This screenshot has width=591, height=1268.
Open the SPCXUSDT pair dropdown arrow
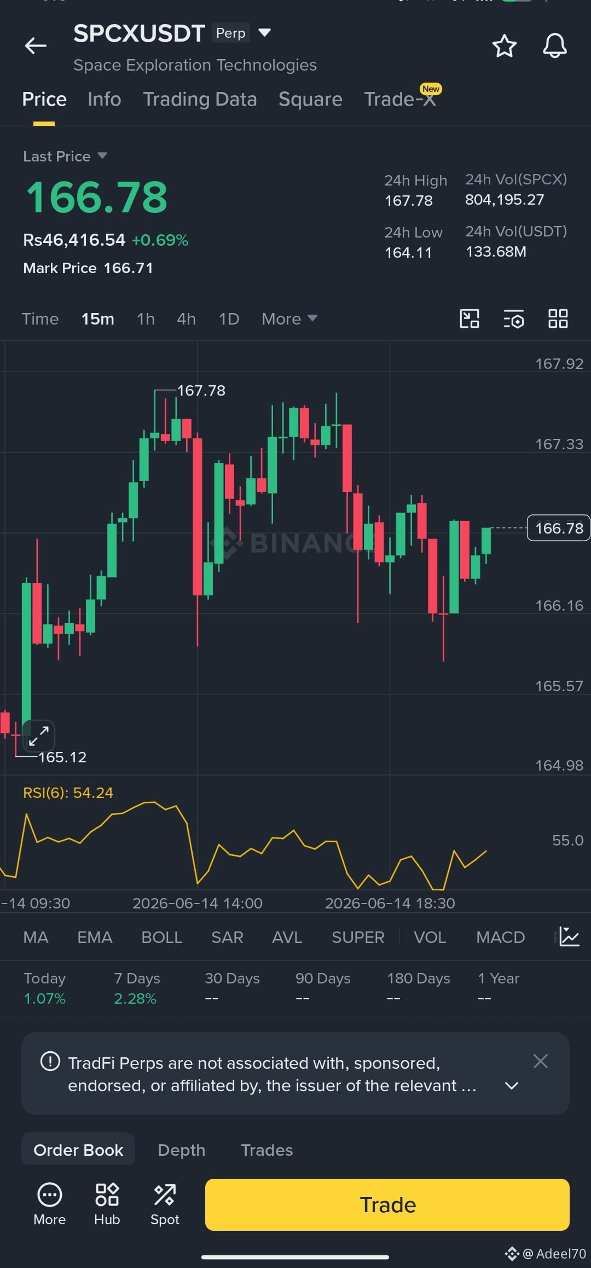click(x=264, y=33)
